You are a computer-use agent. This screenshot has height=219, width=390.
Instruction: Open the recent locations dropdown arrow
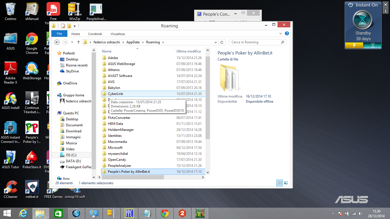[x=71, y=42]
